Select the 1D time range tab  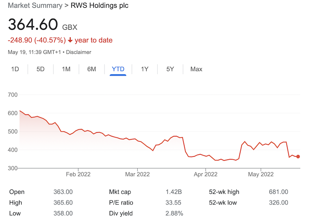click(15, 69)
